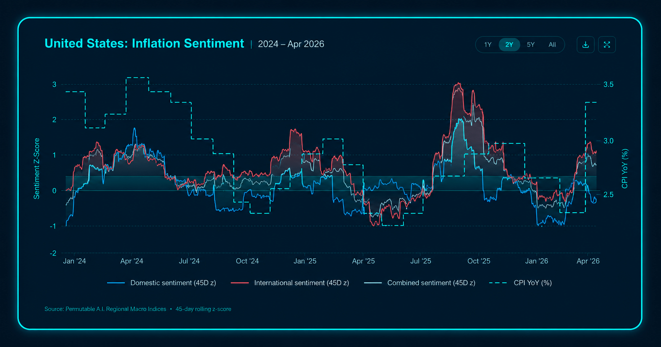Image resolution: width=661 pixels, height=347 pixels.
Task: Click the 3.5 value on CPI axis
Action: (x=608, y=84)
